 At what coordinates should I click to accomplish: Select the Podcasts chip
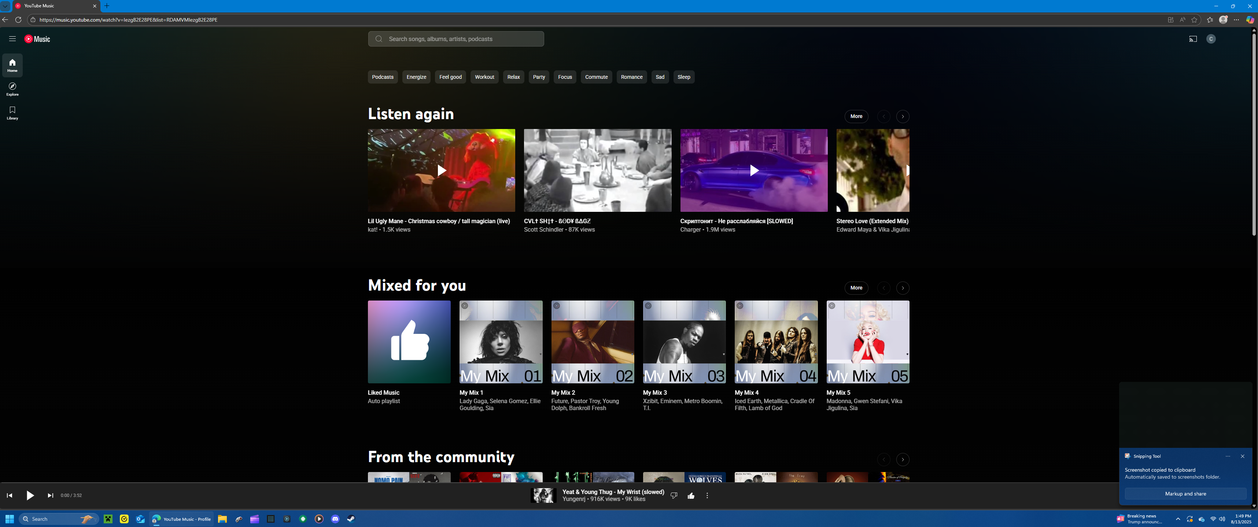point(382,77)
